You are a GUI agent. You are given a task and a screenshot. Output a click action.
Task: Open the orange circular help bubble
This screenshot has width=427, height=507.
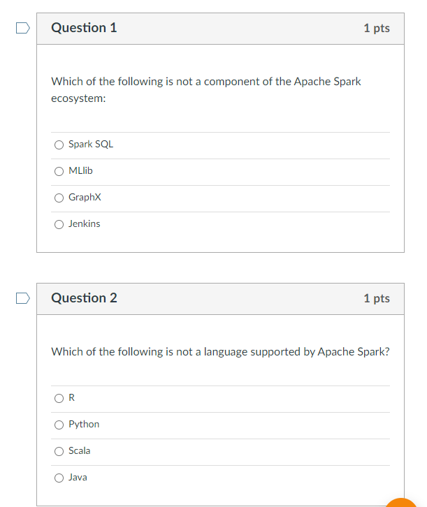pyautogui.click(x=401, y=504)
